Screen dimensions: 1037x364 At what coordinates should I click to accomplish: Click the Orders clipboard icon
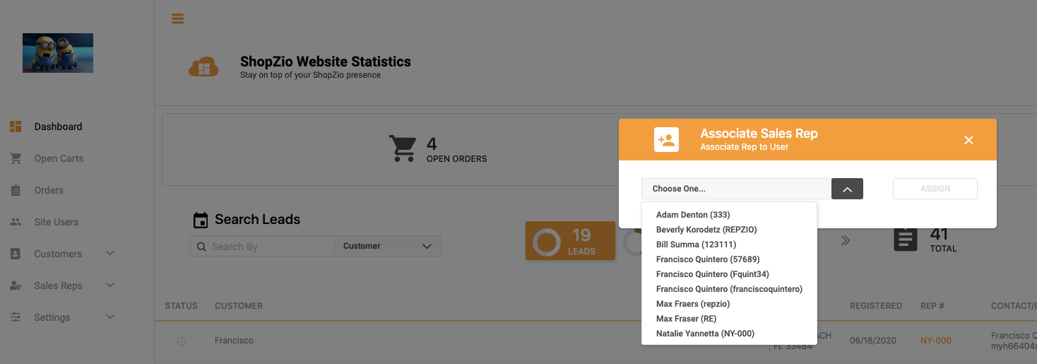[16, 190]
